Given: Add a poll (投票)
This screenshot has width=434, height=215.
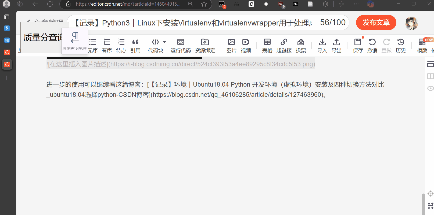Looking at the screenshot, I should coord(301,46).
